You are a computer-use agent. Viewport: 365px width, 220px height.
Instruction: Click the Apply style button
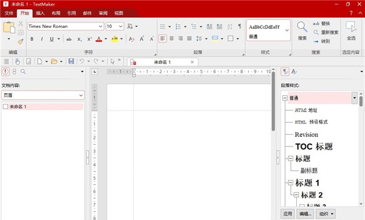[288, 213]
